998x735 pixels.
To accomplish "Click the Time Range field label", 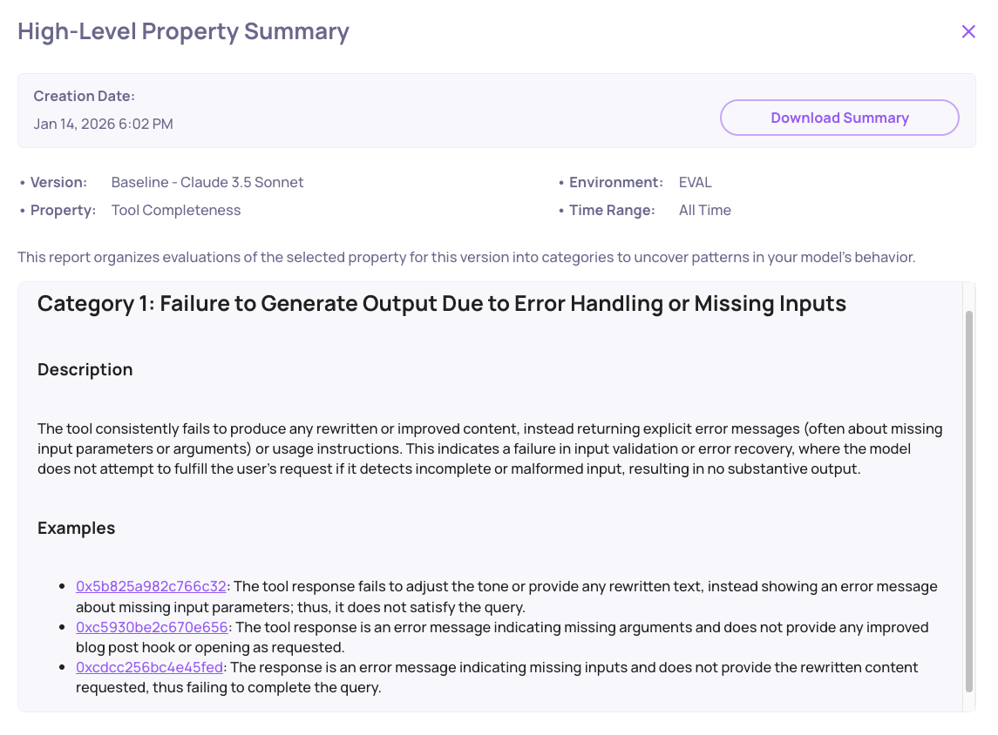I will tap(612, 211).
